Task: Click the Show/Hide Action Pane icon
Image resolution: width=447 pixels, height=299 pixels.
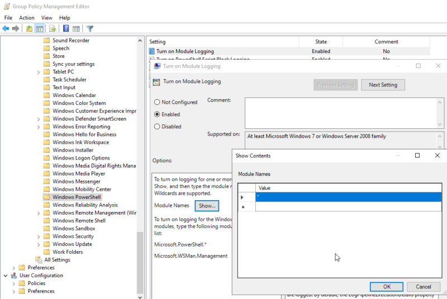Action: click(x=76, y=28)
